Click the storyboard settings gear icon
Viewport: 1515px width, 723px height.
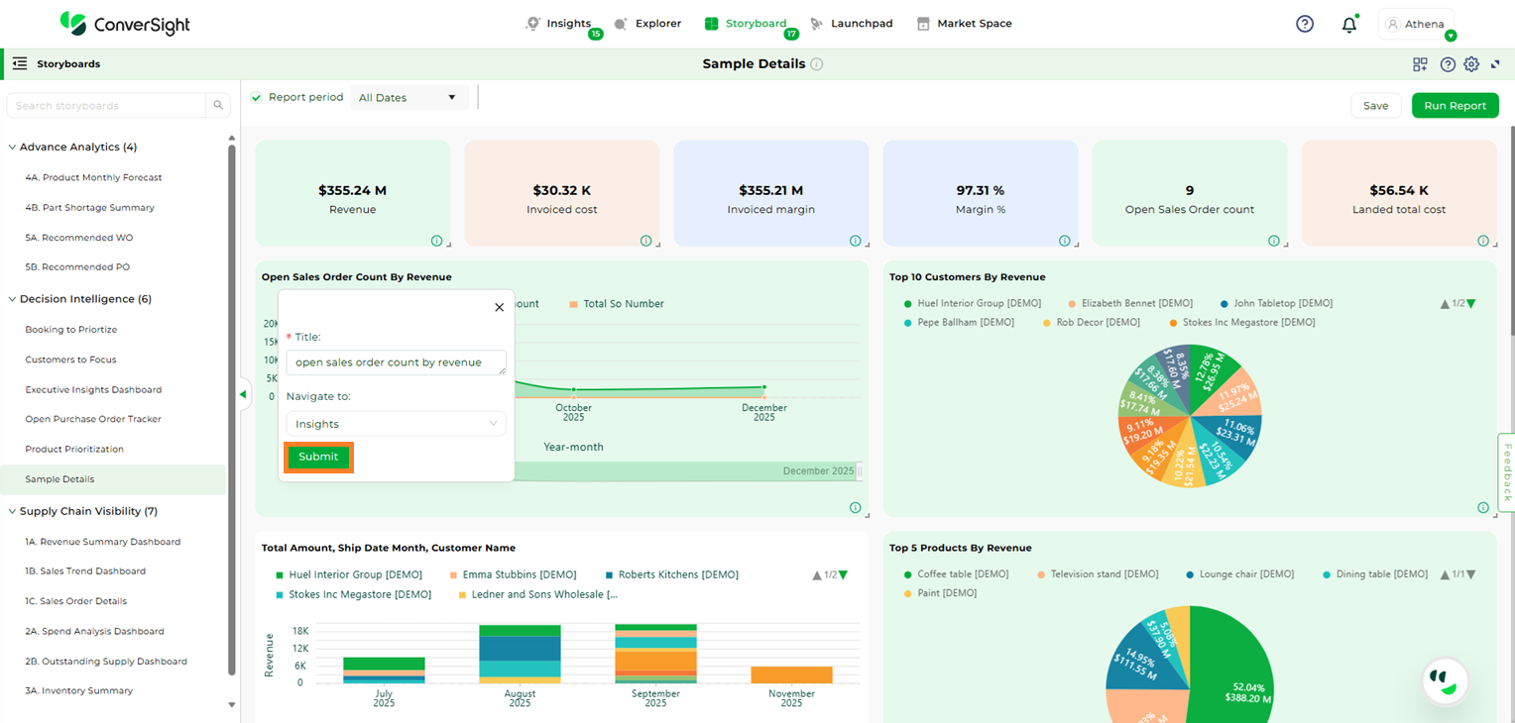[1471, 64]
